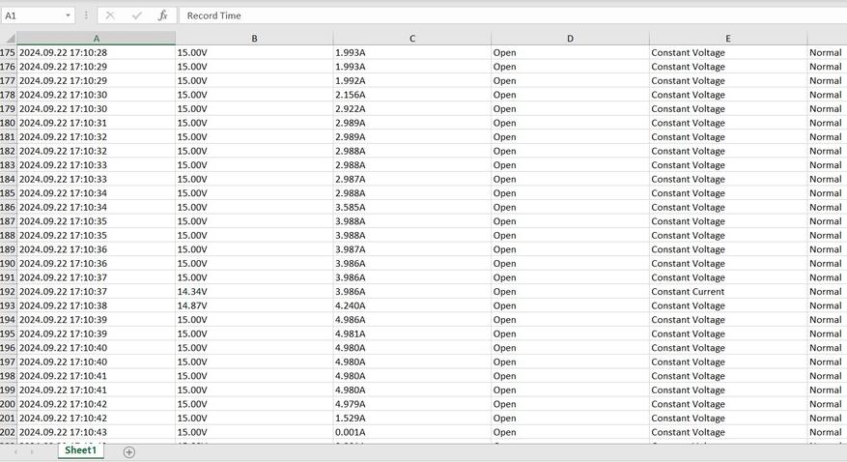The width and height of the screenshot is (847, 462).
Task: Select the 4.240A current cell
Action: (x=412, y=305)
